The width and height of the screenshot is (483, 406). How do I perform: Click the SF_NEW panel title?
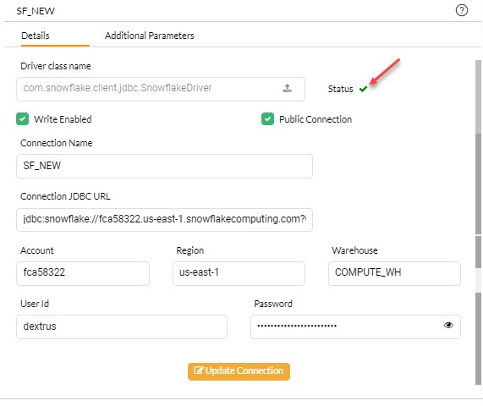36,11
